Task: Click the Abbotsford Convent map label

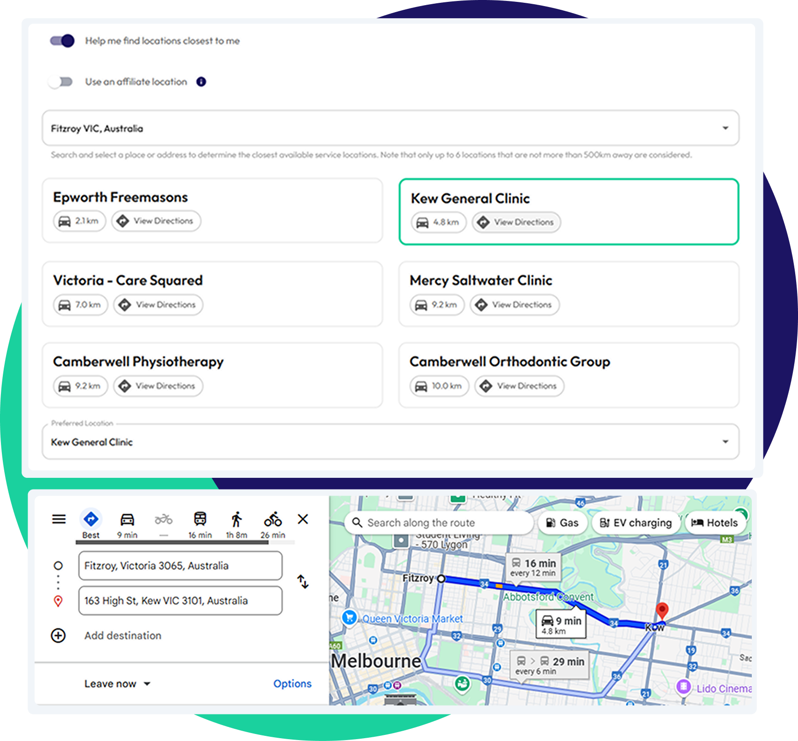Action: [548, 597]
